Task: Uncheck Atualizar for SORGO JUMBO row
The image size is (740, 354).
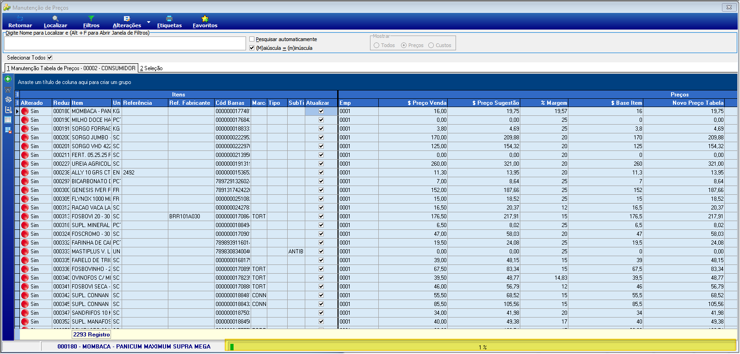Action: (321, 138)
